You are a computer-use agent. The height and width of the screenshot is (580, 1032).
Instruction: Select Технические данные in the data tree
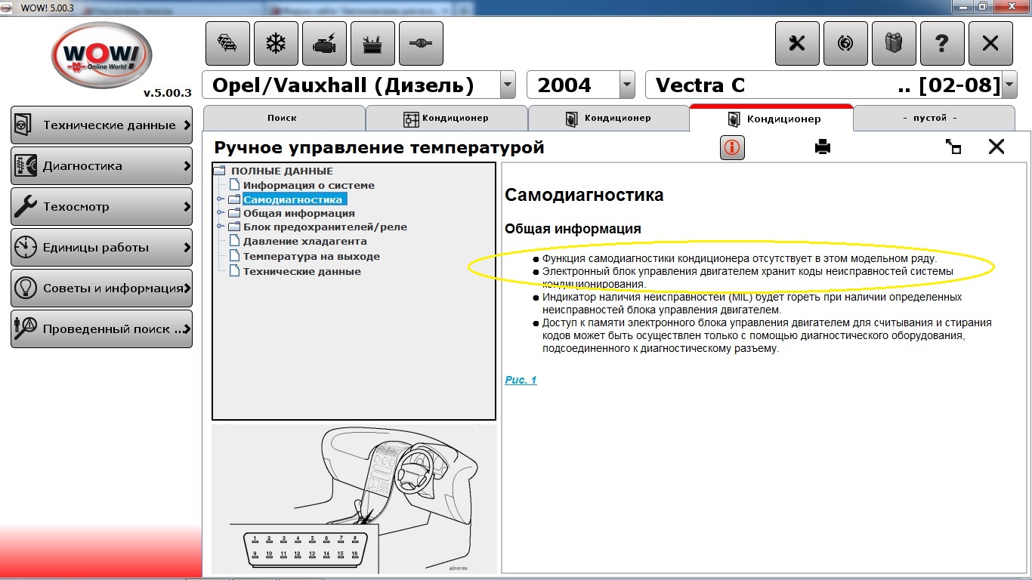click(x=301, y=271)
